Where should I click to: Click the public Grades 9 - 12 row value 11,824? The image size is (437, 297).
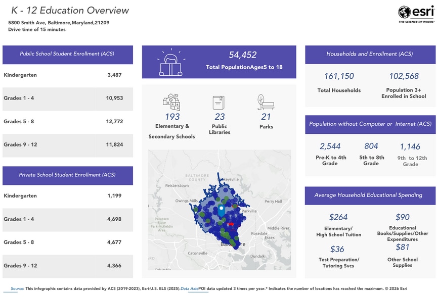tap(114, 144)
